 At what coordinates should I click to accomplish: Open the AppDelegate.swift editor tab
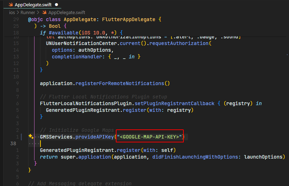click(33, 5)
